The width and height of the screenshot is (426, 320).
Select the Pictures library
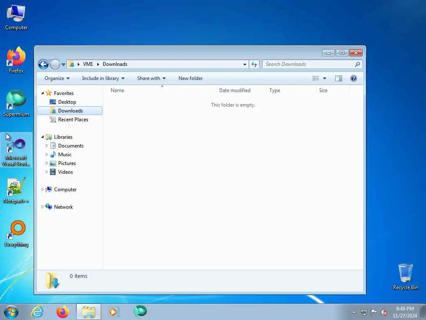point(67,163)
